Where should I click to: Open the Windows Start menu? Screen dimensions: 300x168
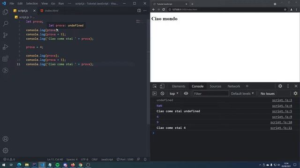[4, 165]
